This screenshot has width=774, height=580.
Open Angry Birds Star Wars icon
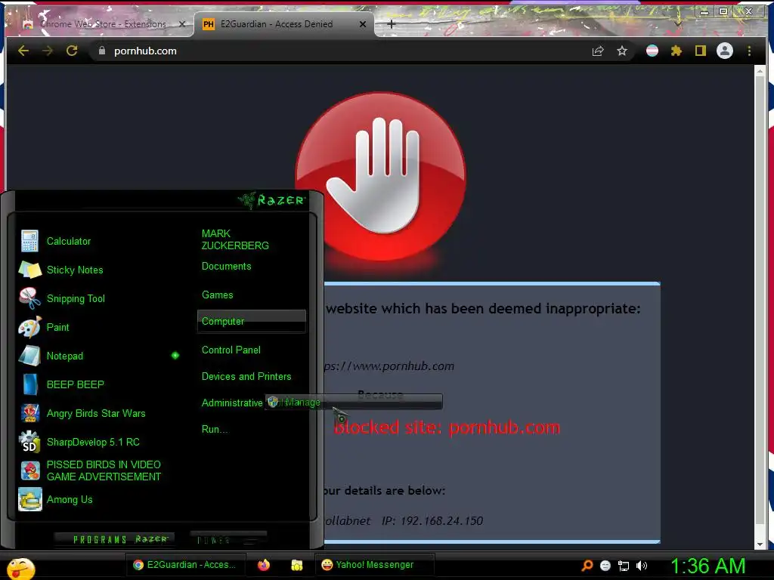[29, 413]
